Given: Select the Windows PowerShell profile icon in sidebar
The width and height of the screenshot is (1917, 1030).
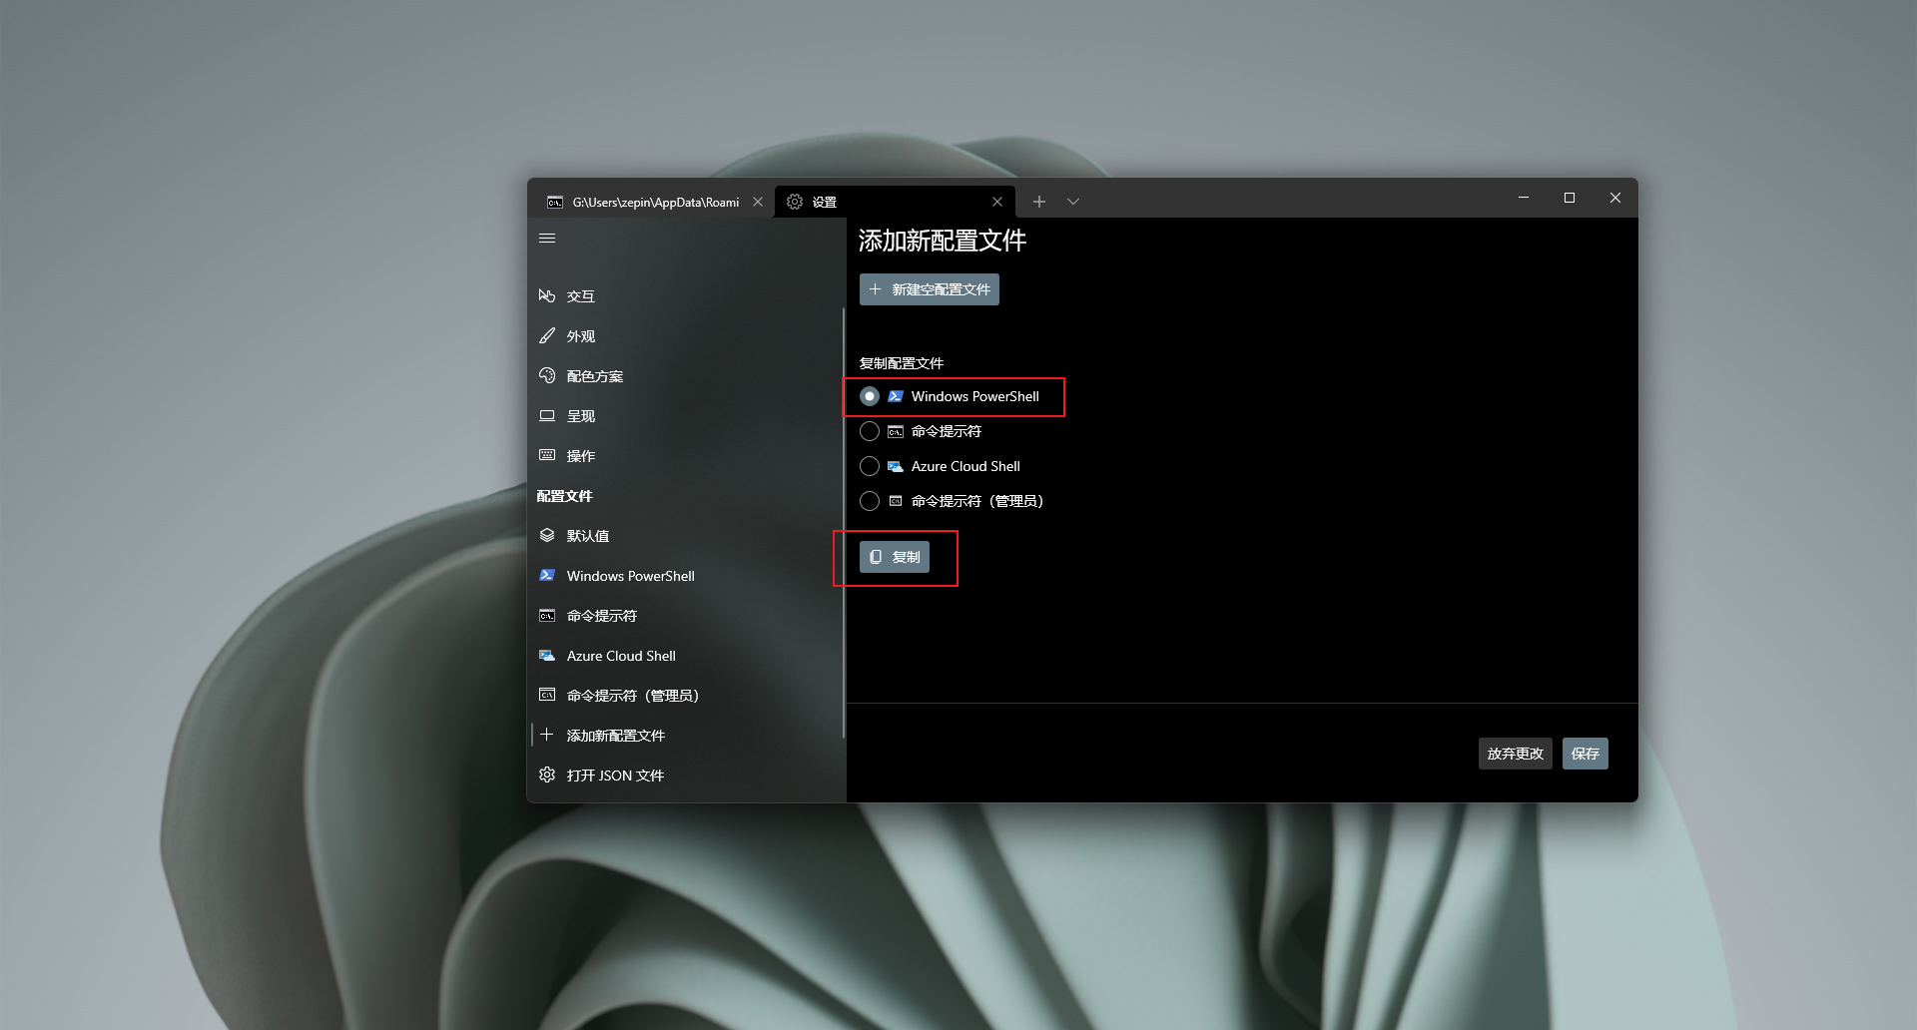Looking at the screenshot, I should [547, 575].
